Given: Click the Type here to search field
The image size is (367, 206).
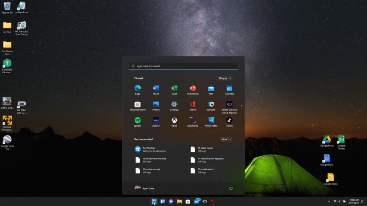Looking at the screenshot, I should (x=183, y=66).
